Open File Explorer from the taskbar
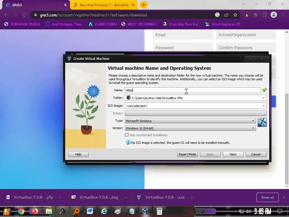The width and height of the screenshot is (289, 217). [49, 211]
